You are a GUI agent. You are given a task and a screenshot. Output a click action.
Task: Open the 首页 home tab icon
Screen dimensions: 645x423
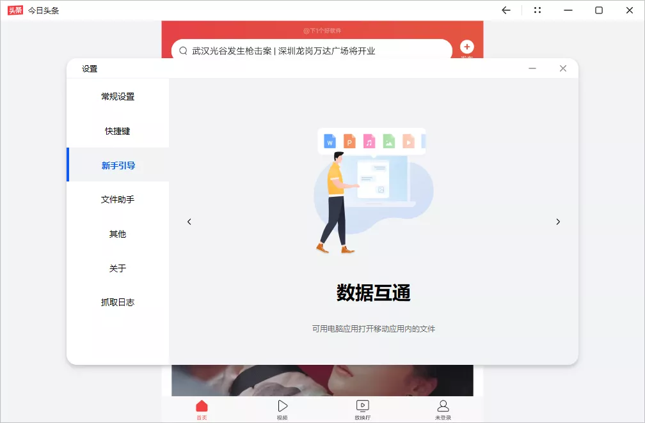point(202,405)
